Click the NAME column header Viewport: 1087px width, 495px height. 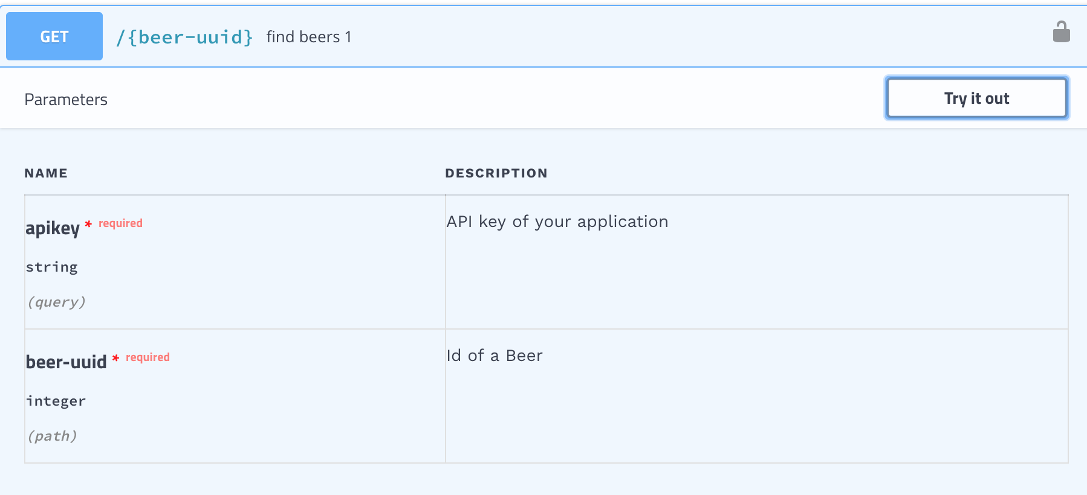[46, 173]
